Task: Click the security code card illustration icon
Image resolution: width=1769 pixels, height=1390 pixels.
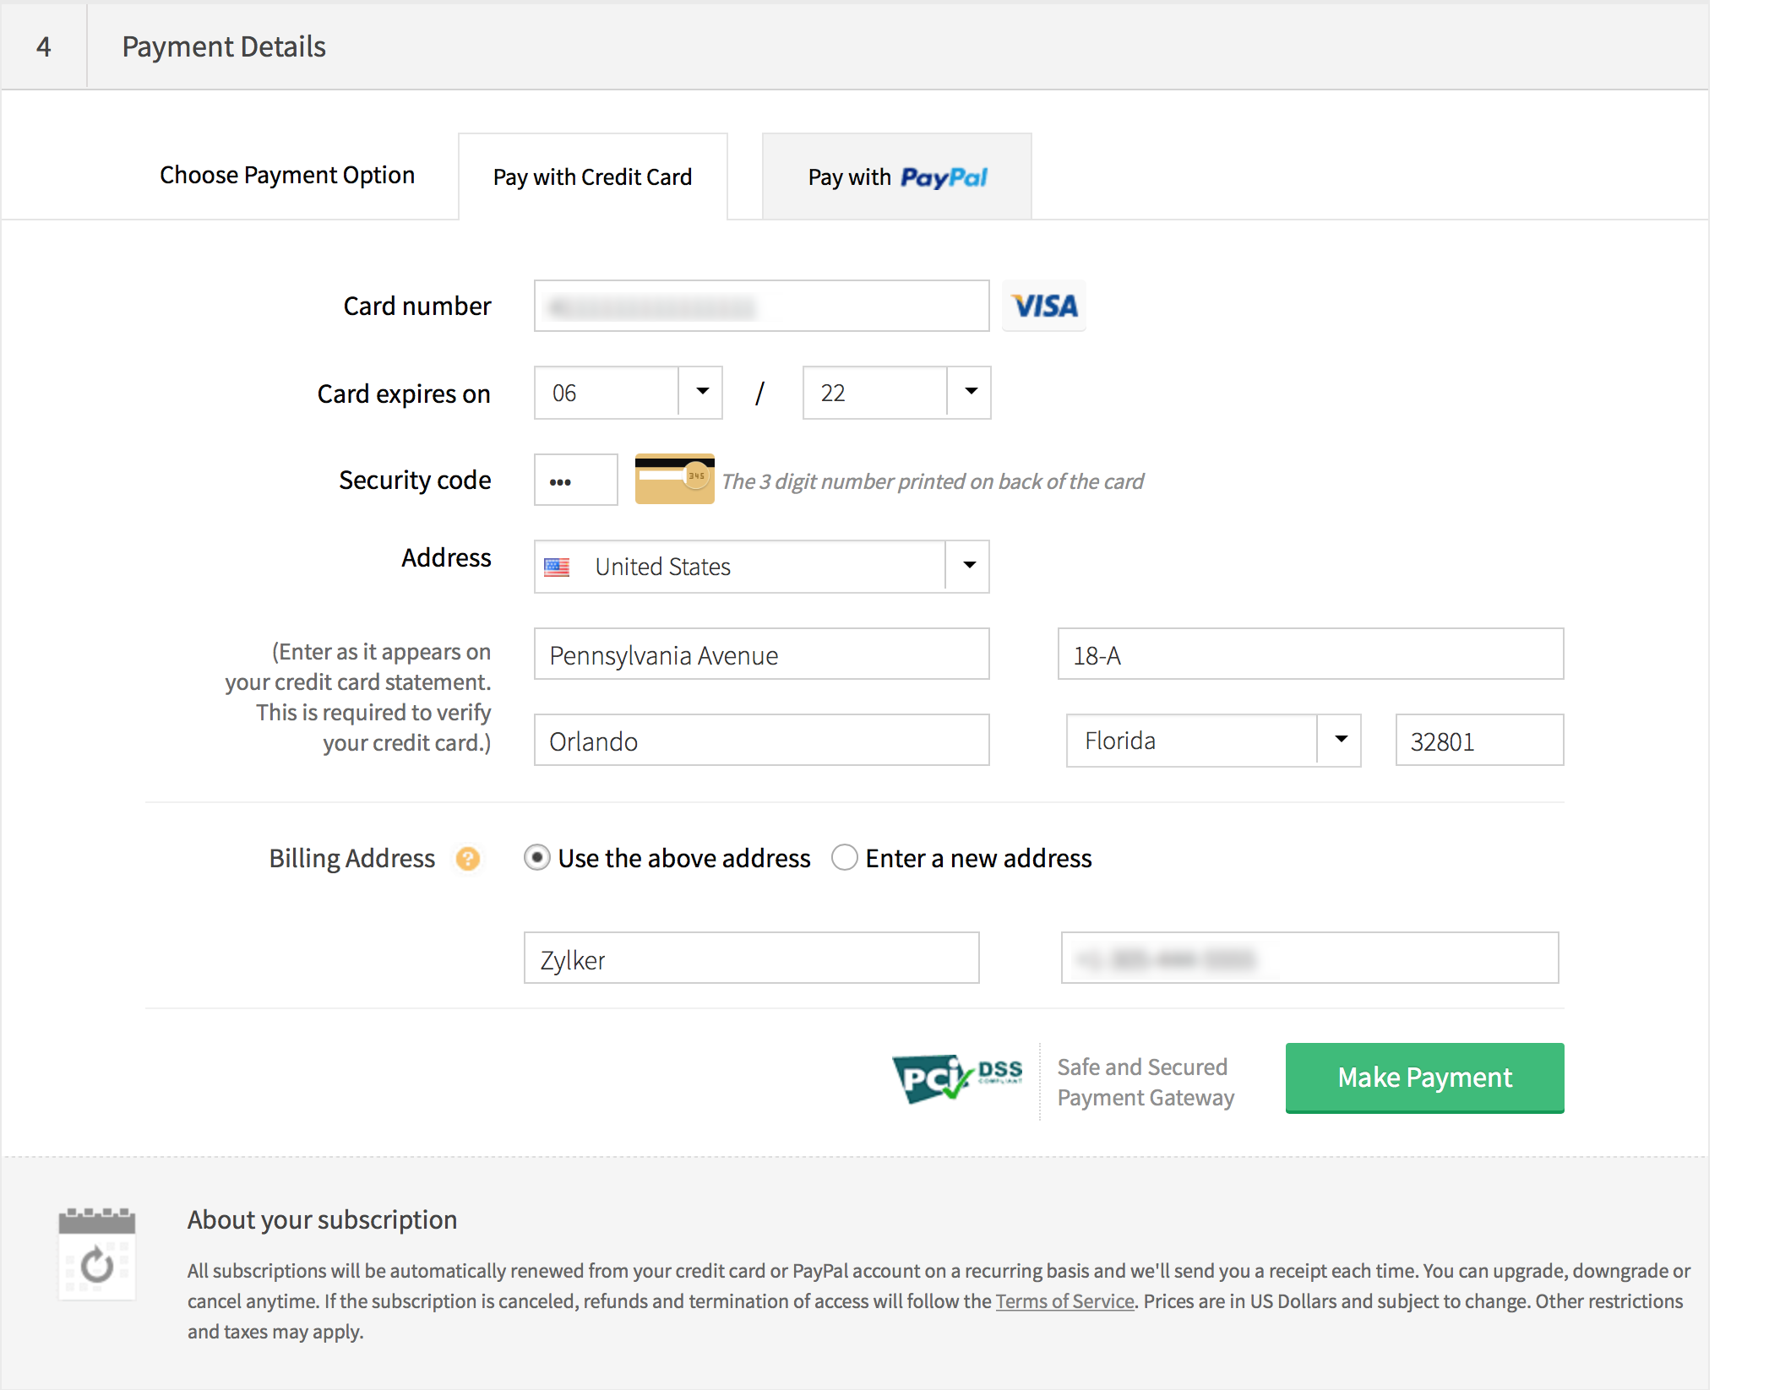Action: pos(673,479)
